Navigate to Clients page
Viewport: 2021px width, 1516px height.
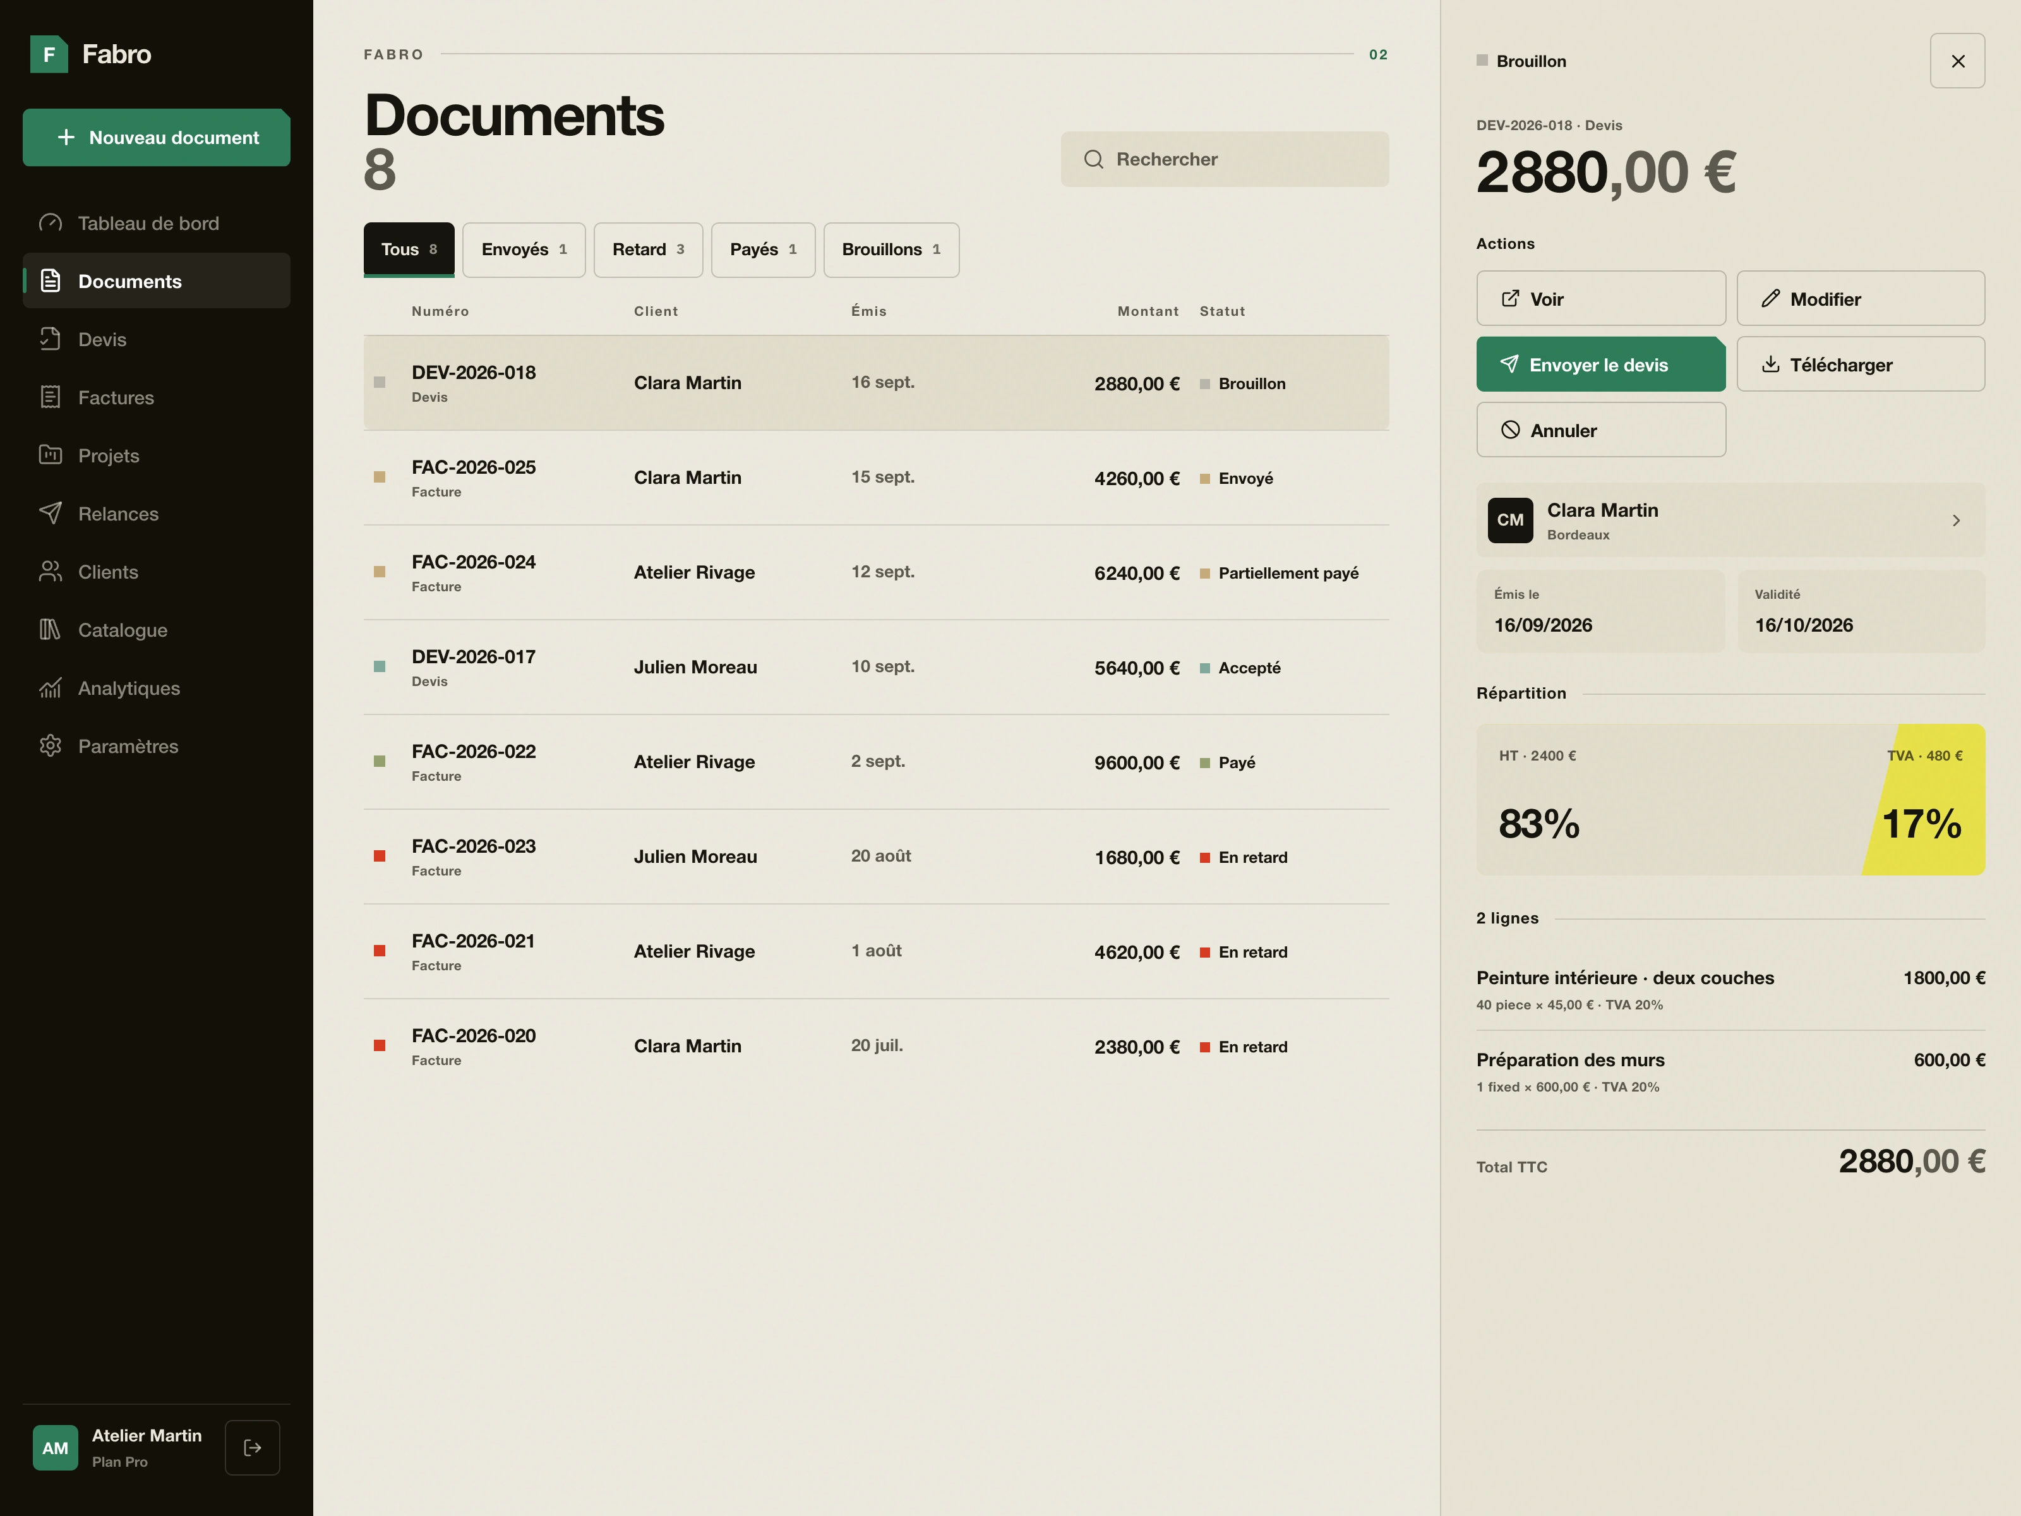156,572
